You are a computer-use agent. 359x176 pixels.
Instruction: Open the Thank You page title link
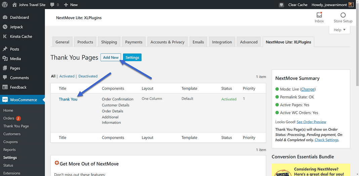coord(68,99)
